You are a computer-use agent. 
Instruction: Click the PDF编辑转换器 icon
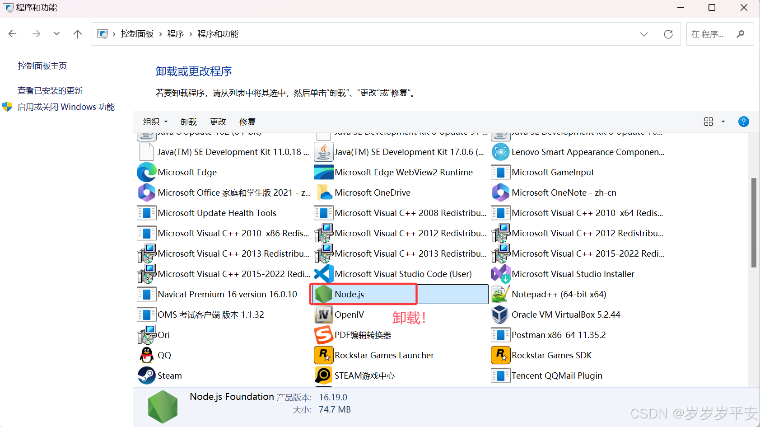click(x=323, y=335)
